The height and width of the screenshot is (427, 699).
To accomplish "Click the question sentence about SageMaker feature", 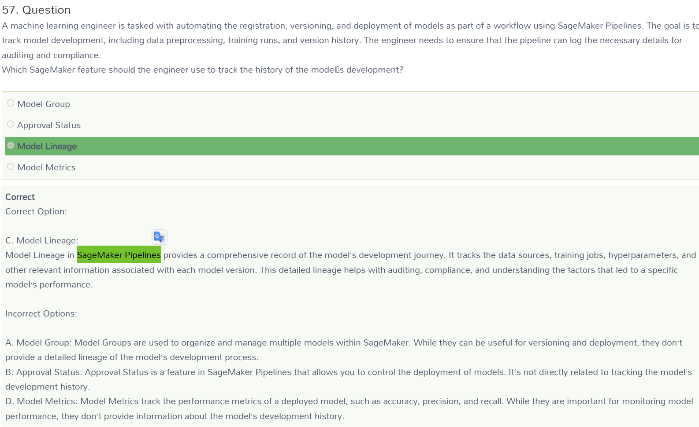I will (x=202, y=70).
